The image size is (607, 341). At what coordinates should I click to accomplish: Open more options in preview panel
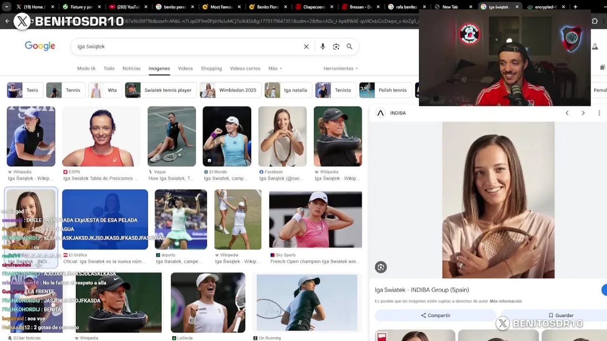click(599, 113)
